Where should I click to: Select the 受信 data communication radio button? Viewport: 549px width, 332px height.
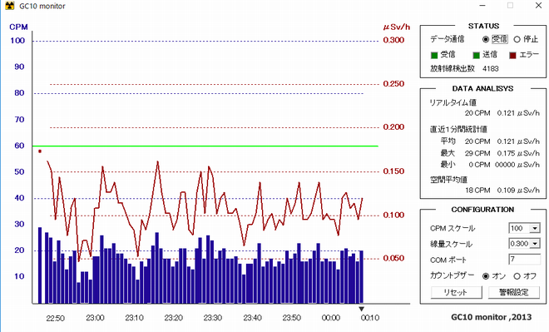point(486,39)
